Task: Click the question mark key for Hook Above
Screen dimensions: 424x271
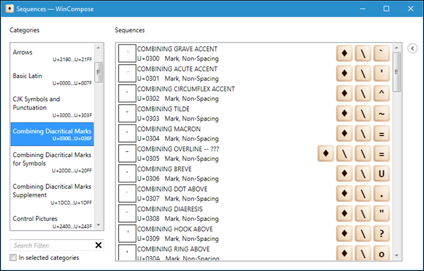Action: 383,234
